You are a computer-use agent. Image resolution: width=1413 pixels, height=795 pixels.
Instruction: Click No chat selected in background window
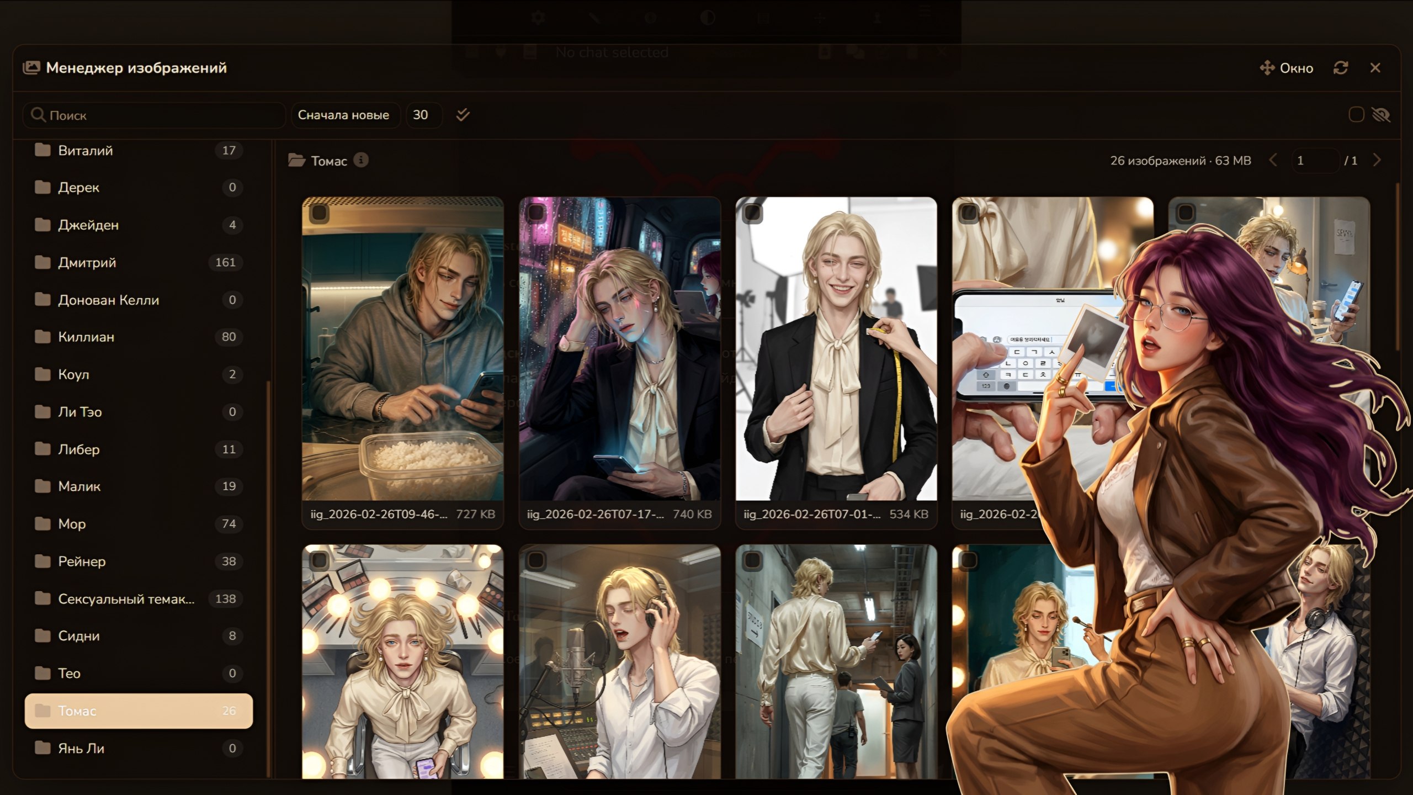click(x=612, y=52)
